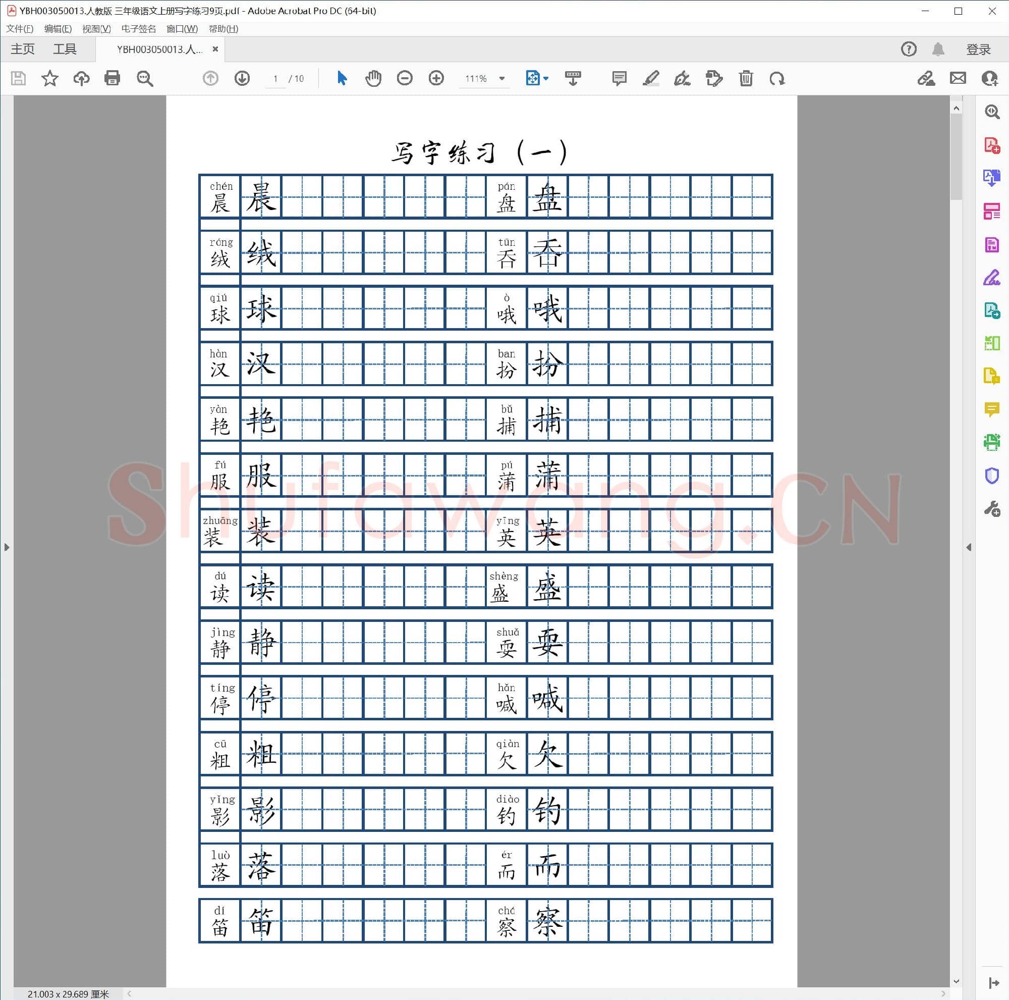Open the page display options dropdown
The image size is (1009, 1000).
click(x=544, y=78)
